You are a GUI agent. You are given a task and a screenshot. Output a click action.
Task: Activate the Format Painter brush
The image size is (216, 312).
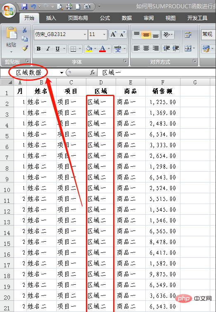pyautogui.click(x=25, y=48)
